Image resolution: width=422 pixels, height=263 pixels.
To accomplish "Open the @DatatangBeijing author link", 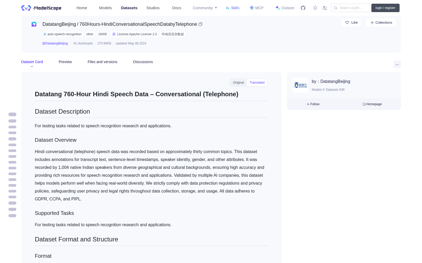I will point(55,43).
